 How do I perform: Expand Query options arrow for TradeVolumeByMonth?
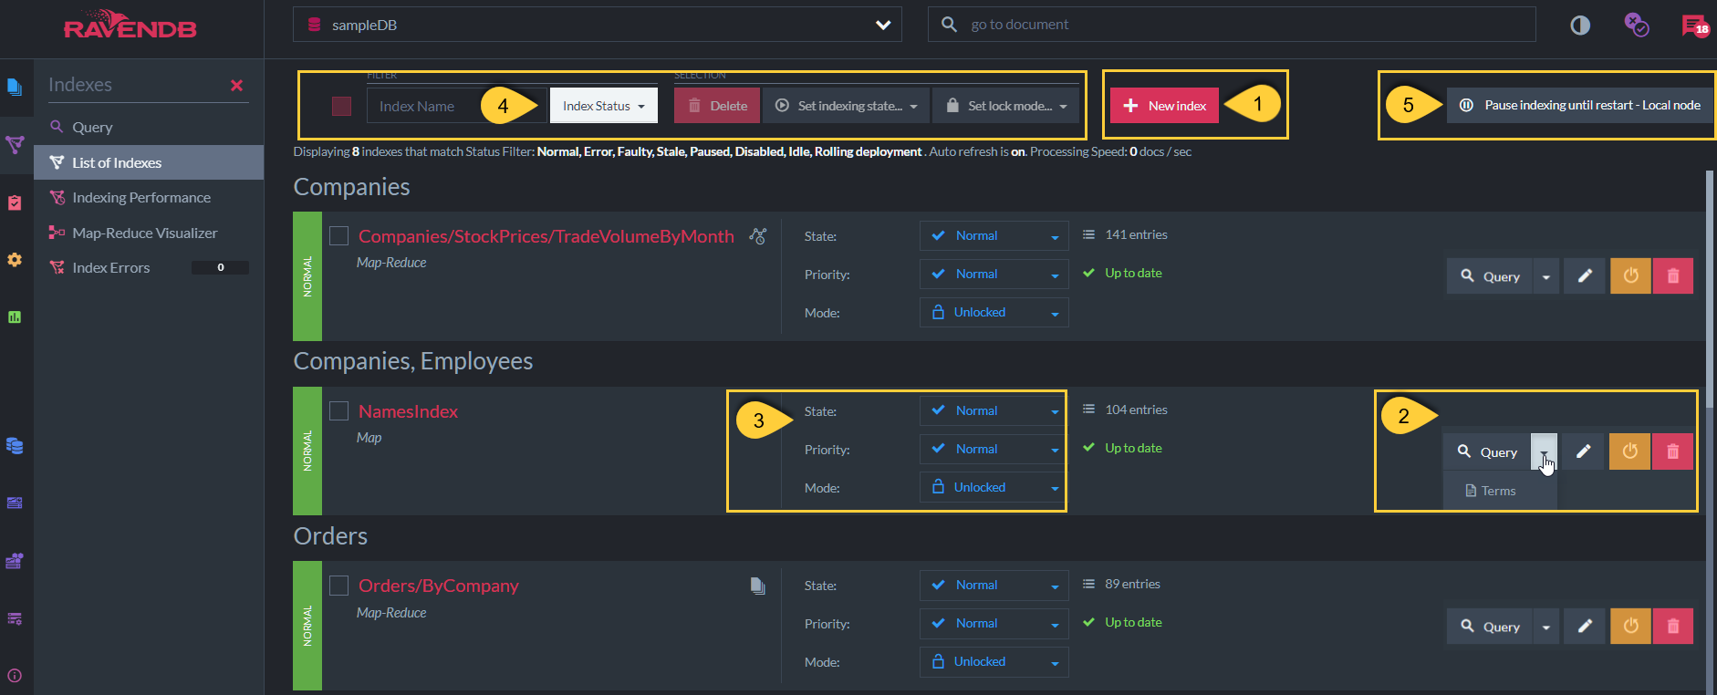pyautogui.click(x=1546, y=276)
